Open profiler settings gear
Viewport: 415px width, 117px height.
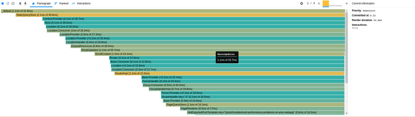click(302, 3)
